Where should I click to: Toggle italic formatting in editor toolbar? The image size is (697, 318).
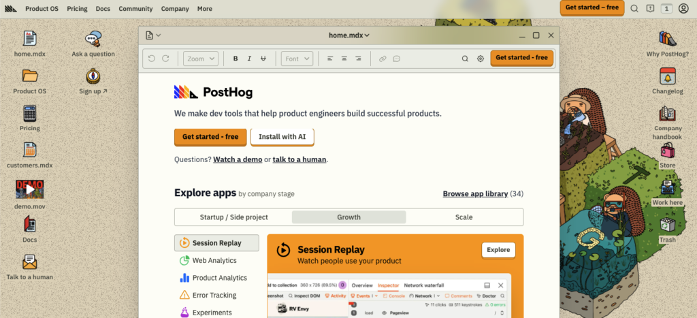249,59
